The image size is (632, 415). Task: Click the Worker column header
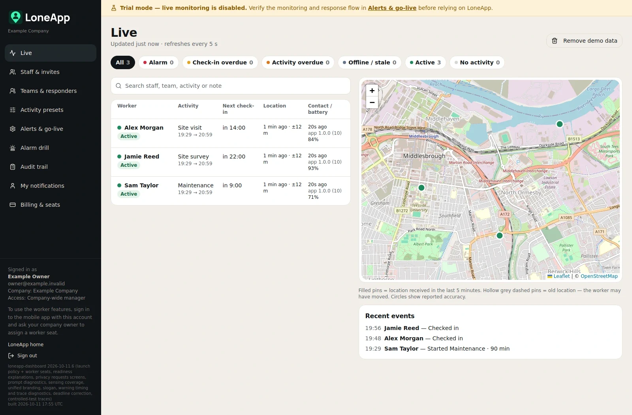[127, 106]
